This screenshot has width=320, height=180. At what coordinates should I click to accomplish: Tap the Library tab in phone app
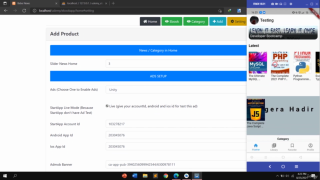pos(274,147)
